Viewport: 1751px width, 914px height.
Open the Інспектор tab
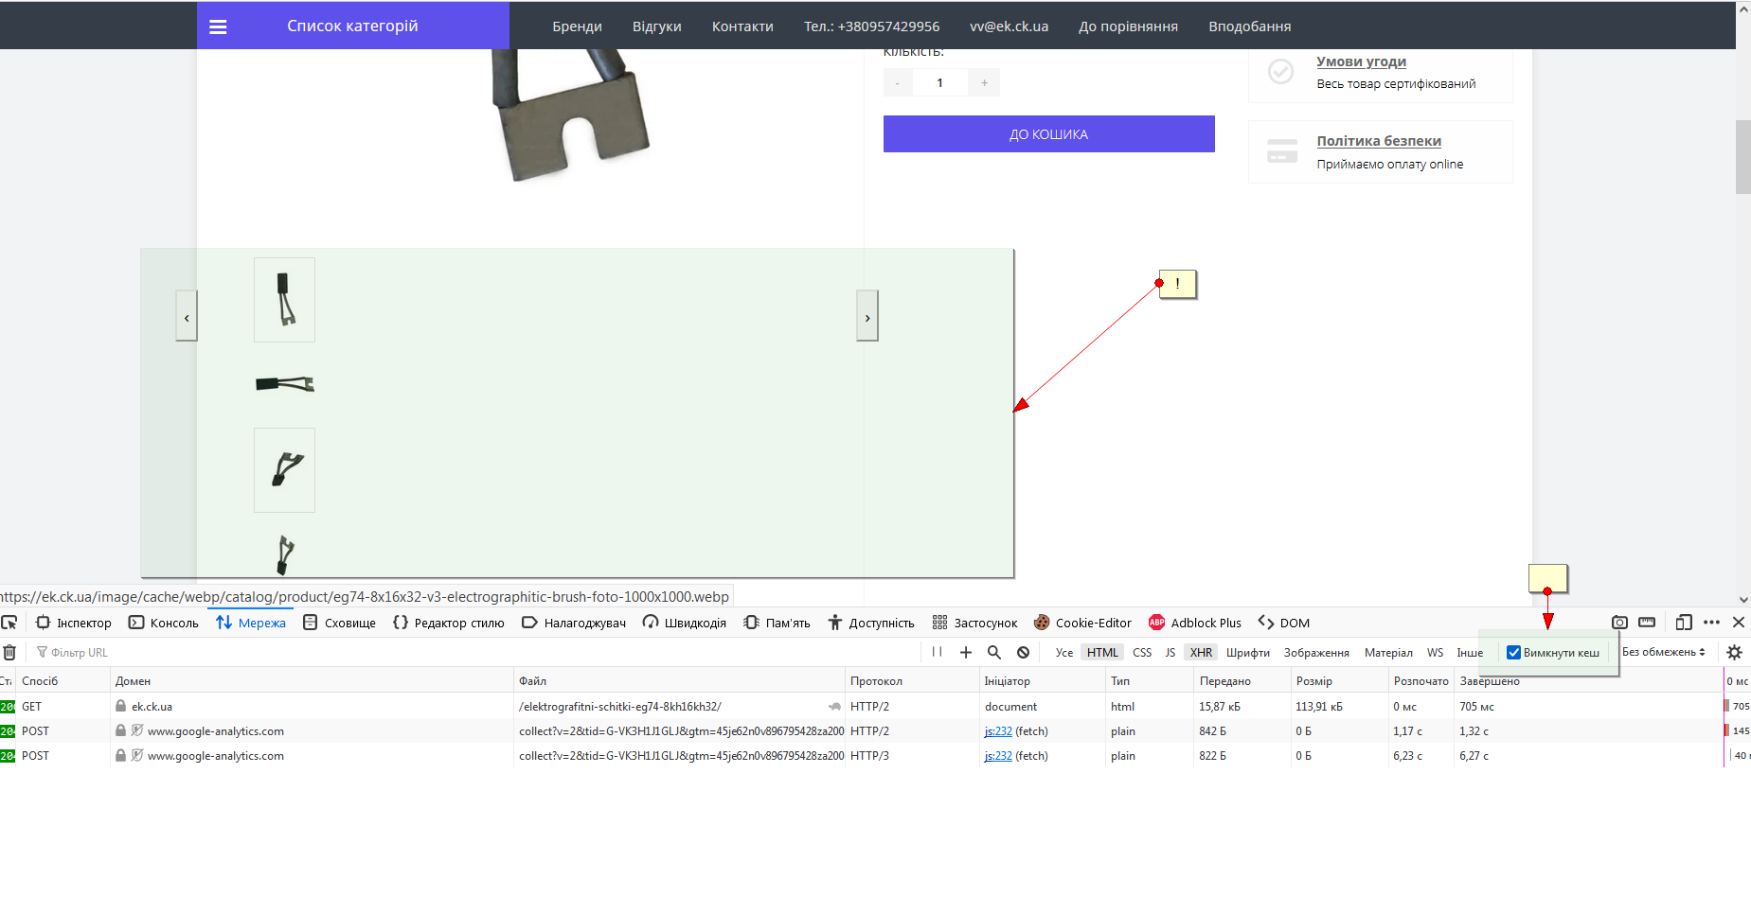[74, 623]
